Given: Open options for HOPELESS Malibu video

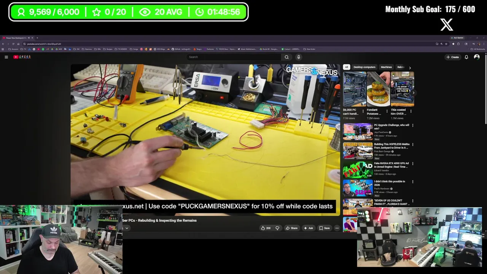Looking at the screenshot, I should (x=412, y=144).
